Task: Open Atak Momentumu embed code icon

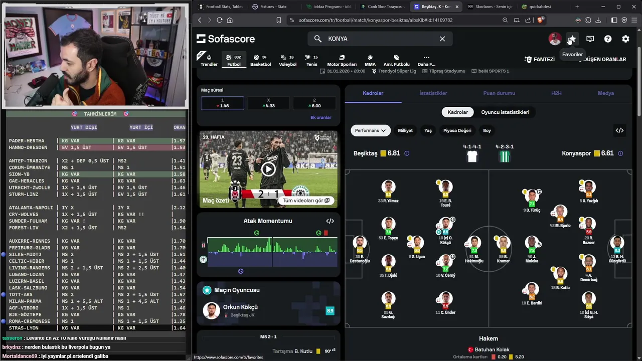Action: pyautogui.click(x=330, y=221)
